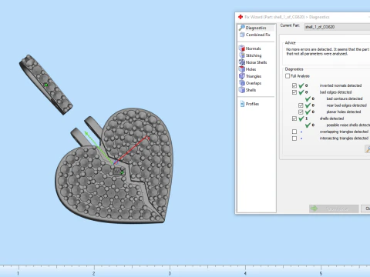
Task: Click the 'bad contours detected' result text
Action: [x=345, y=98]
